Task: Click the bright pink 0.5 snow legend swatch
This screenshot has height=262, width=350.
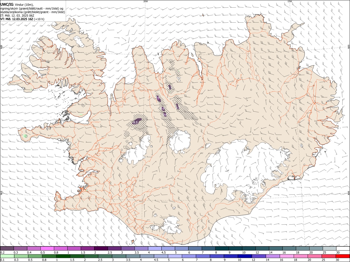Action: [x=47, y=249]
